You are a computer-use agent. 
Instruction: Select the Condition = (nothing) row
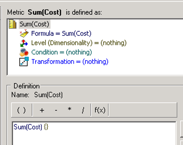[x=62, y=52]
